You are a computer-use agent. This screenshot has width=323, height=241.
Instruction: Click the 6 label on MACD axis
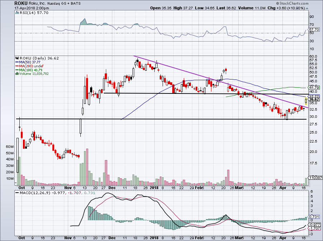pos(312,192)
